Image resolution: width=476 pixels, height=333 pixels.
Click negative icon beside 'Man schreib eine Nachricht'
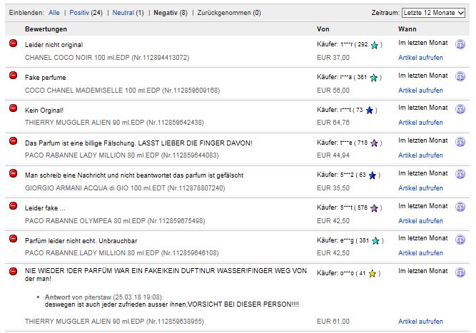pos(13,173)
